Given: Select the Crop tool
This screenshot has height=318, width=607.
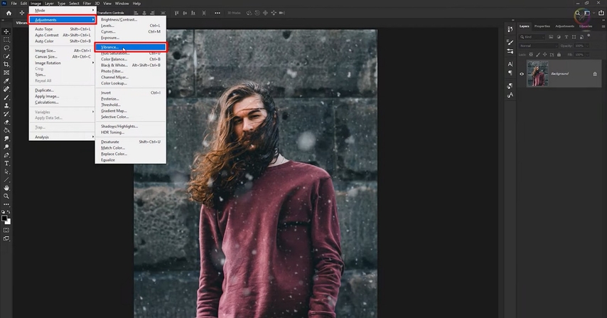Looking at the screenshot, I should (6, 64).
